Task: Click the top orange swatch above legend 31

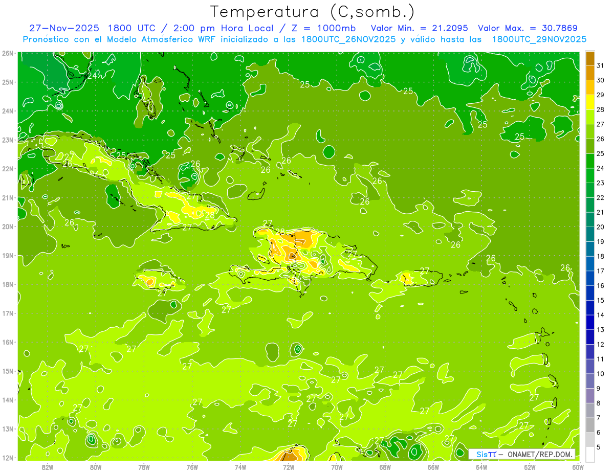Action: pos(590,58)
